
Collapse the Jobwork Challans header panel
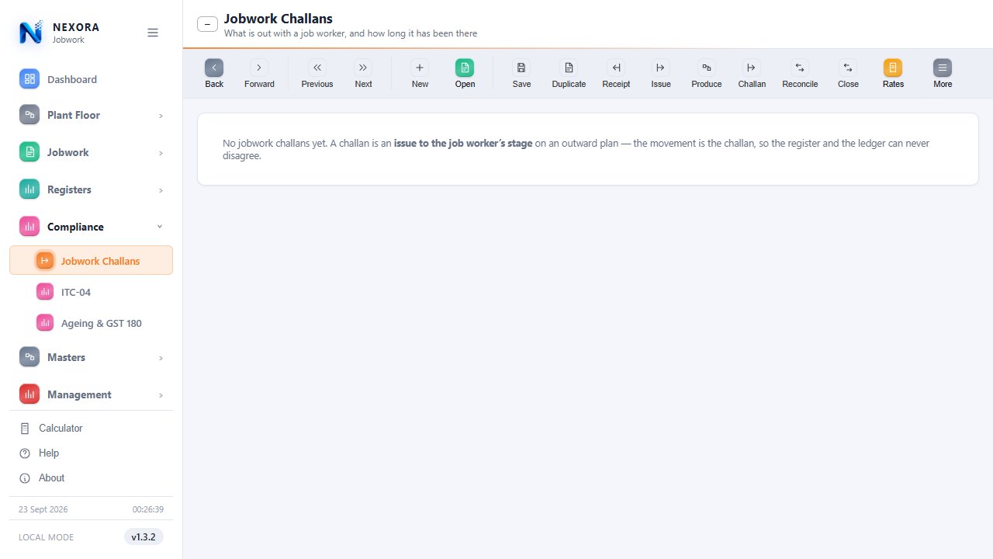207,24
